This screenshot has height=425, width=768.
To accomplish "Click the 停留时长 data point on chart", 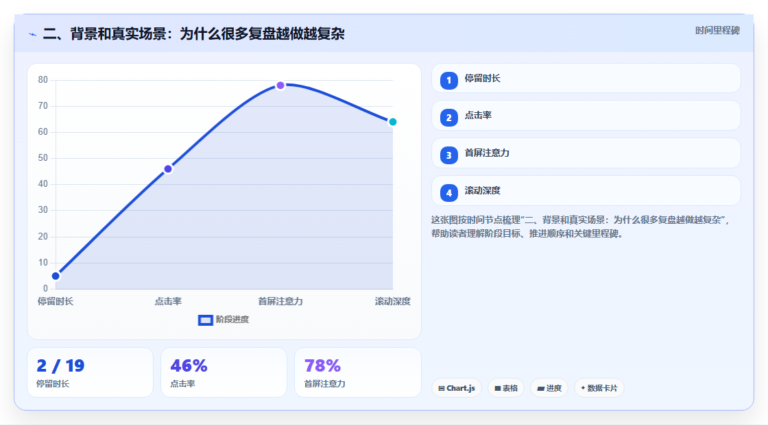I will [x=56, y=276].
